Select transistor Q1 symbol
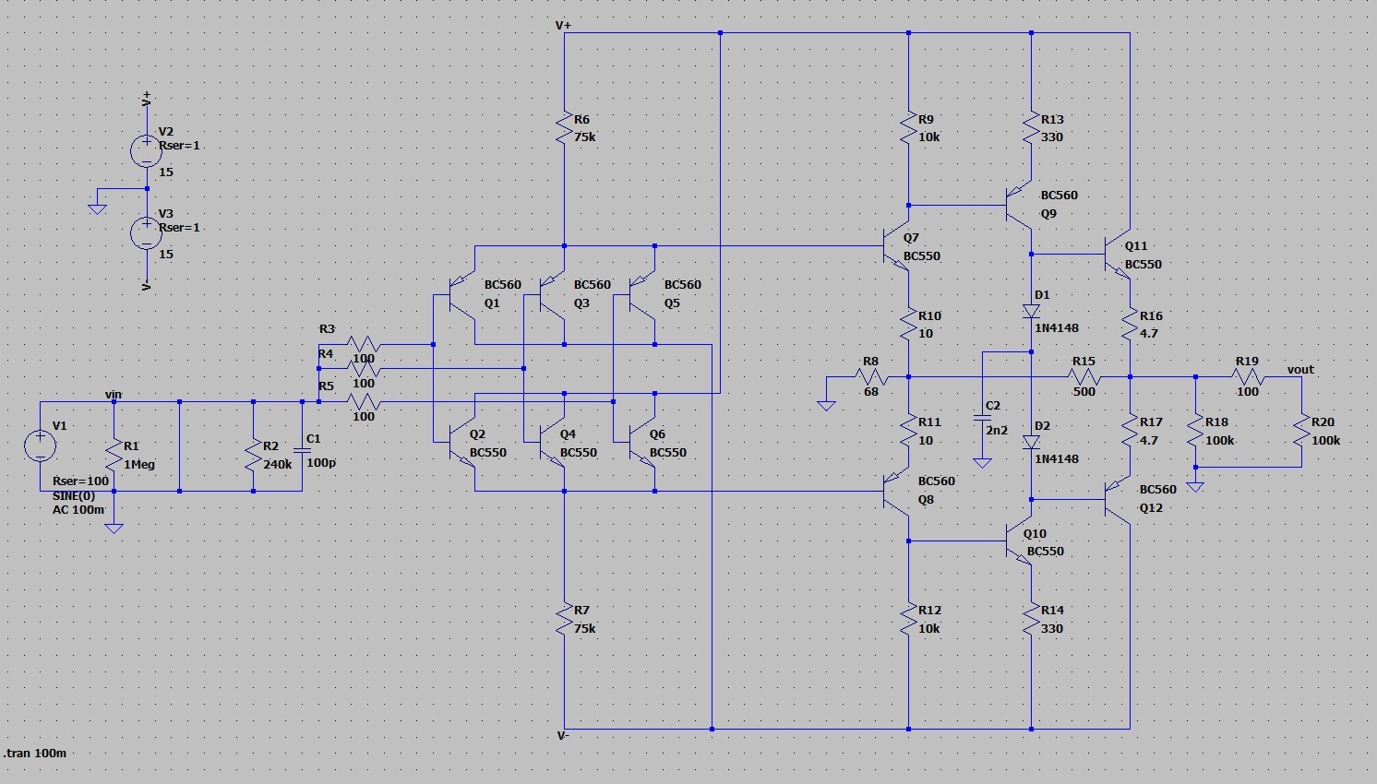Screen dimensions: 1377x784 461,297
